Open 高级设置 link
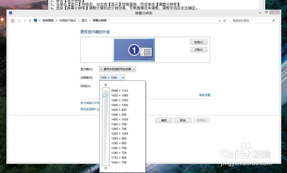Image resolution: width=287 pixels, height=173 pixels. 204,95
